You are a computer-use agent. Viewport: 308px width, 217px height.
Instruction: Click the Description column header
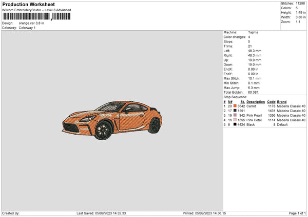click(256, 101)
